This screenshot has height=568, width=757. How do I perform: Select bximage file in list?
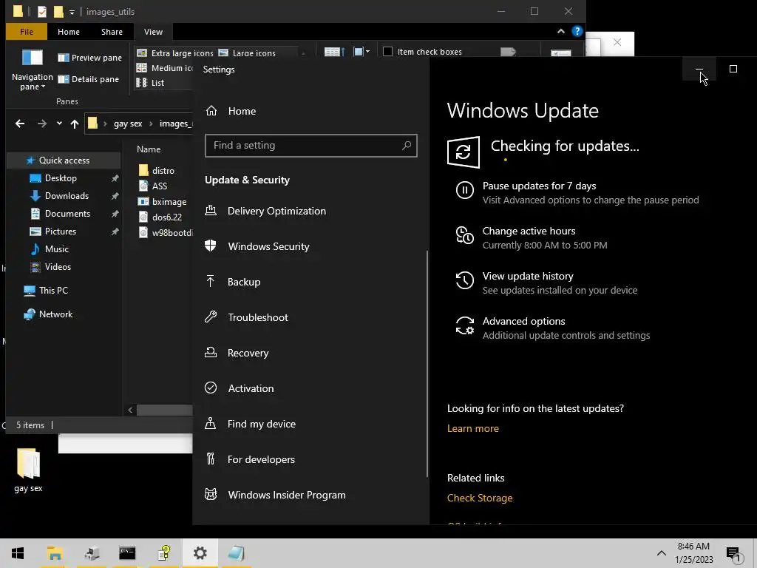tap(163, 202)
